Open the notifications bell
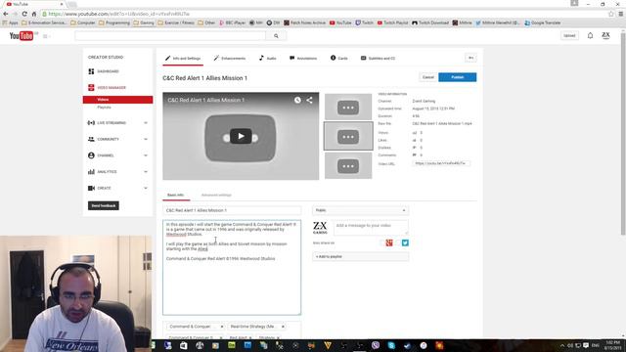The image size is (626, 352). tap(590, 35)
